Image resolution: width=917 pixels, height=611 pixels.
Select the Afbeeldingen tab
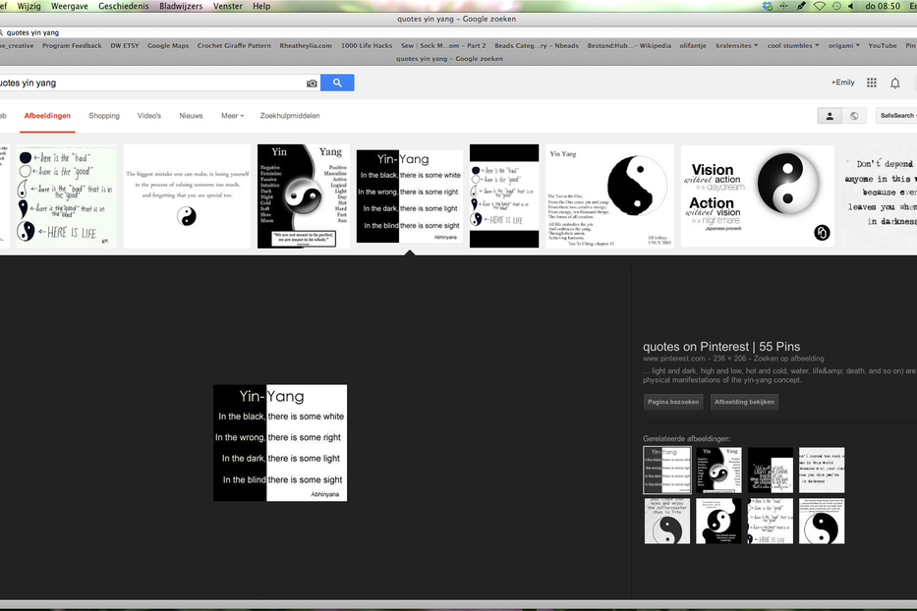(x=47, y=116)
